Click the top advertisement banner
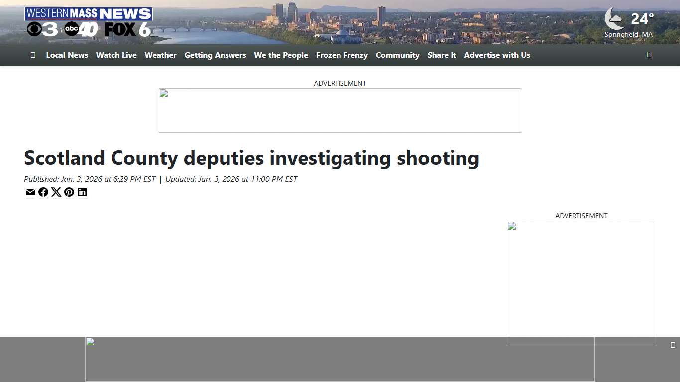Image resolution: width=680 pixels, height=382 pixels. (340, 110)
